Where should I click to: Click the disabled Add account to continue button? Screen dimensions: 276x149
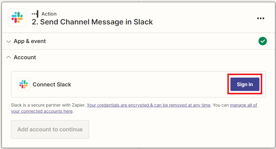[x=50, y=129]
